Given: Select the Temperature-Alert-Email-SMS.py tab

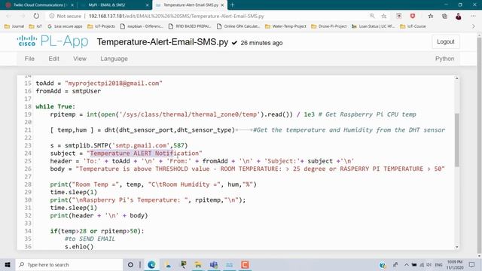Looking at the screenshot, I should [190, 5].
